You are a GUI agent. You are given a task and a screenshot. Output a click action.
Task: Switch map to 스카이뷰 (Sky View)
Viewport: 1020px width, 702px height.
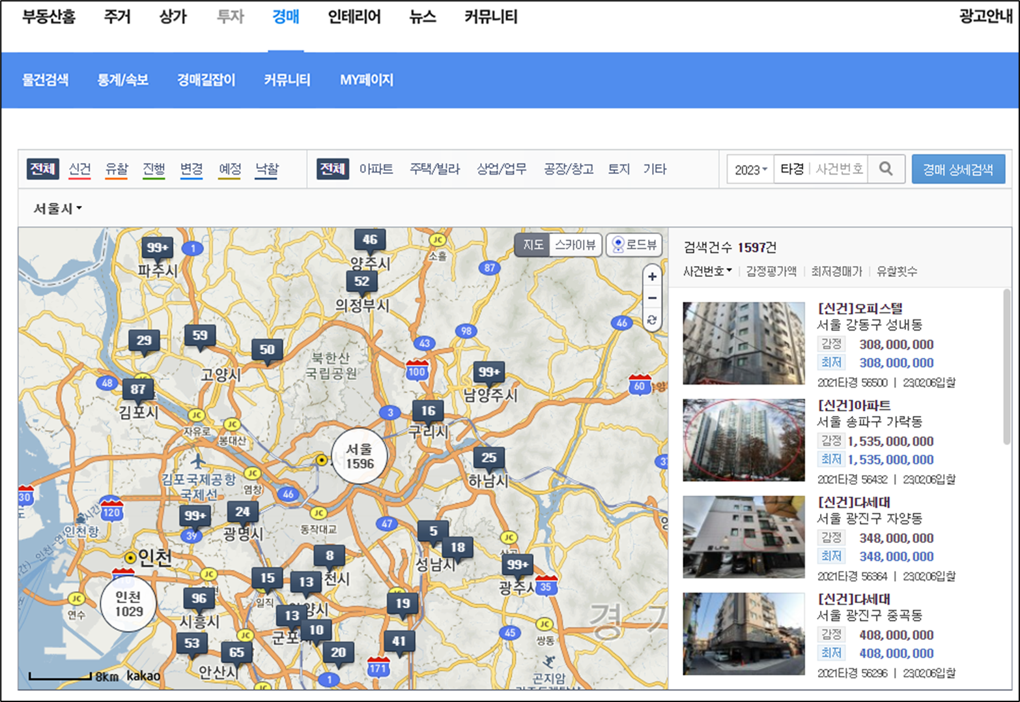[x=574, y=245]
